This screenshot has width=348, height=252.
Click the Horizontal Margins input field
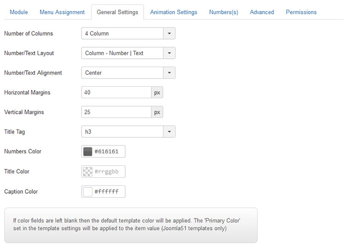tap(116, 92)
